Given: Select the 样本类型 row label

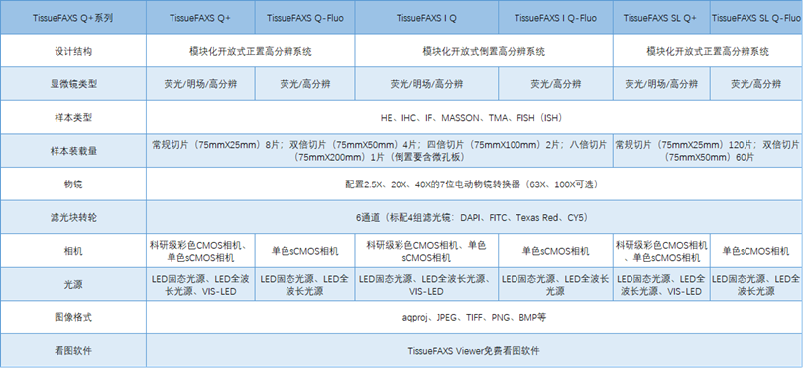Looking at the screenshot, I should click(x=73, y=117).
